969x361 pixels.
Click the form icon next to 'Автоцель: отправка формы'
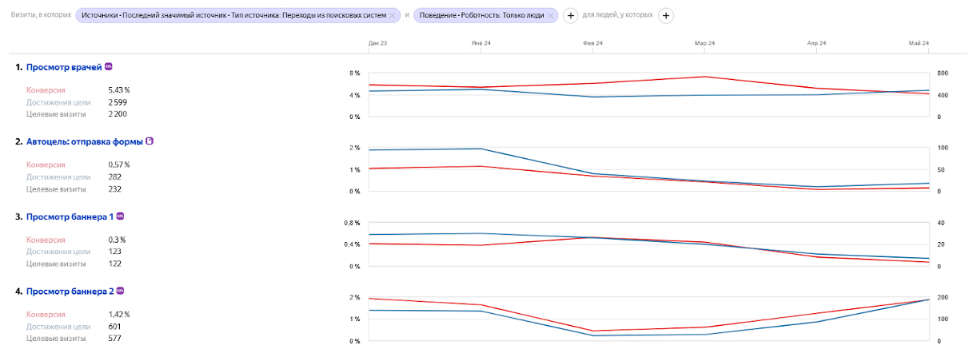[150, 141]
